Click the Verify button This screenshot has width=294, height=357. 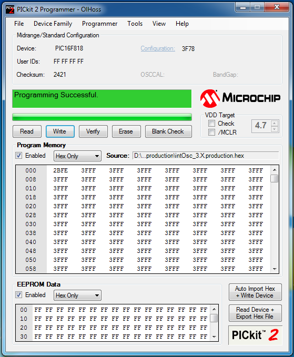click(93, 131)
